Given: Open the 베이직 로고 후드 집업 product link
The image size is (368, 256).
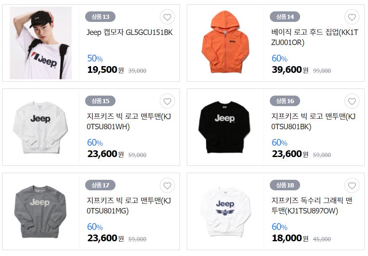Looking at the screenshot, I should [315, 37].
